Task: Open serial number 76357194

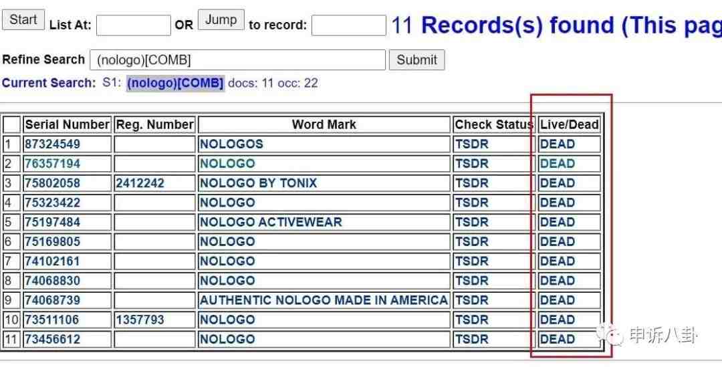Action: (53, 164)
